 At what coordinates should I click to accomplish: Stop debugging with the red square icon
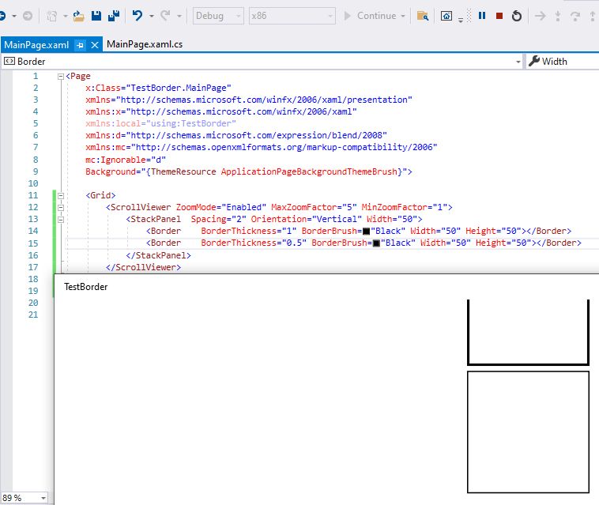[x=499, y=16]
